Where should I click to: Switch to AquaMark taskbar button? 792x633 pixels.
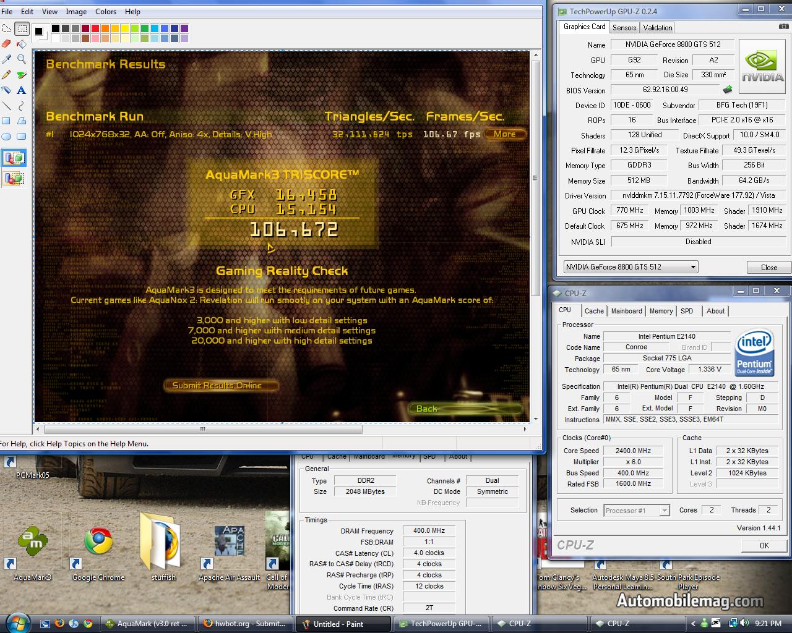148,624
